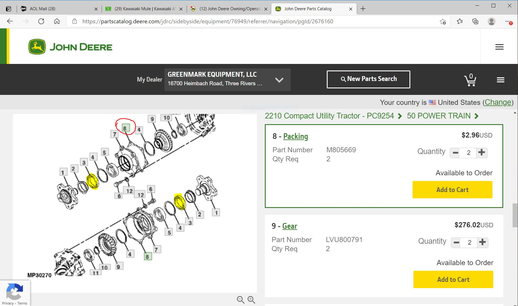The image size is (518, 306).
Task: Open 50 POWER TRAIN breadcrumb
Action: [439, 116]
